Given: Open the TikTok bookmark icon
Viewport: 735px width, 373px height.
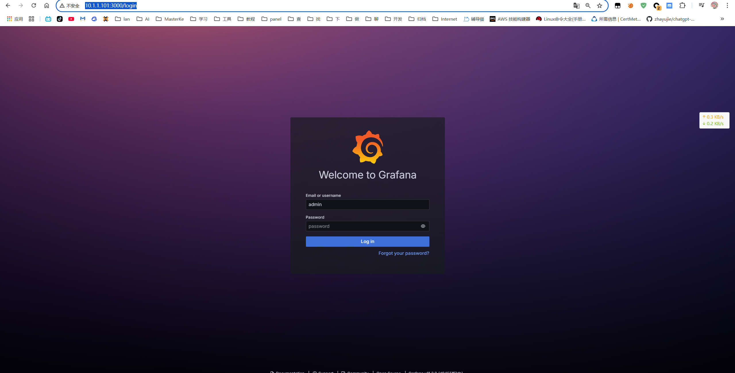Looking at the screenshot, I should pyautogui.click(x=60, y=19).
